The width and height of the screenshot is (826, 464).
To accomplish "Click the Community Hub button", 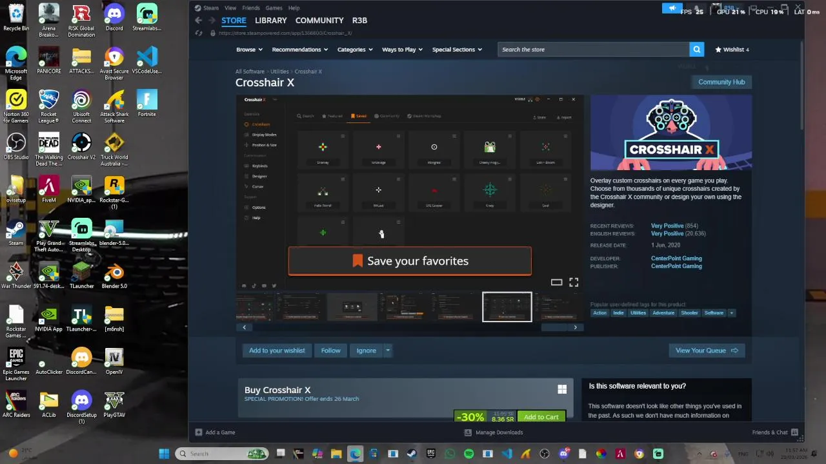I will [721, 82].
